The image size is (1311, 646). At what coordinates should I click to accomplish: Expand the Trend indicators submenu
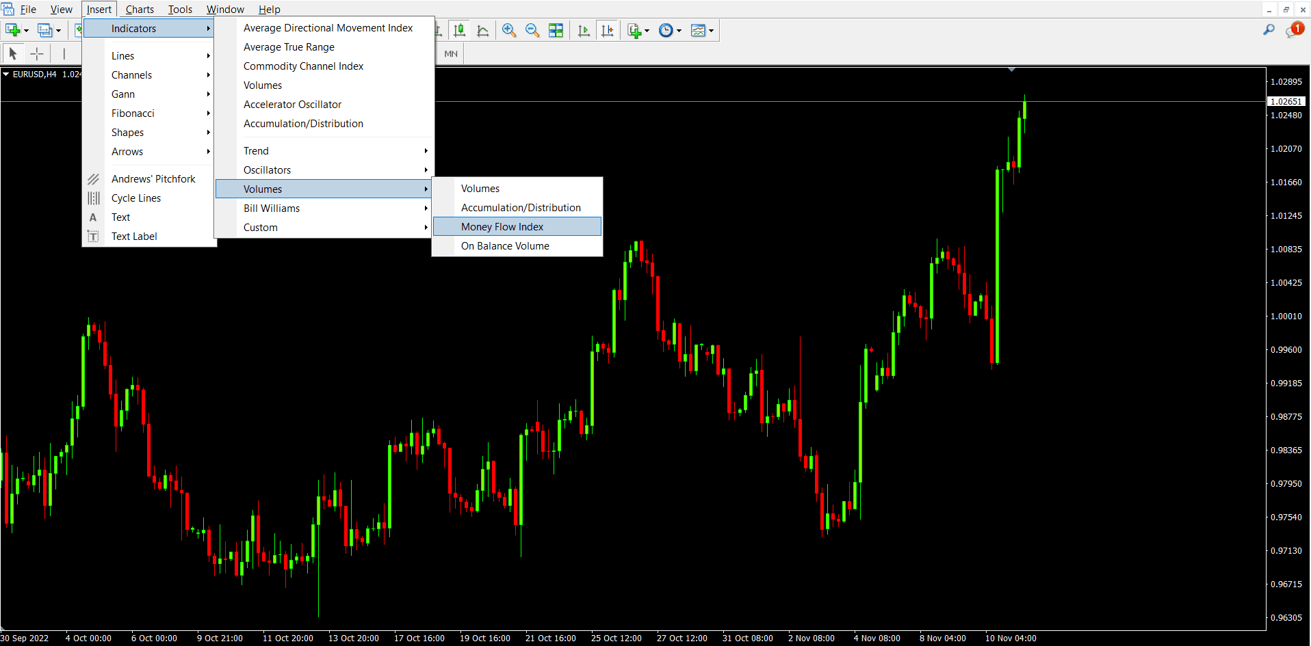(x=324, y=151)
